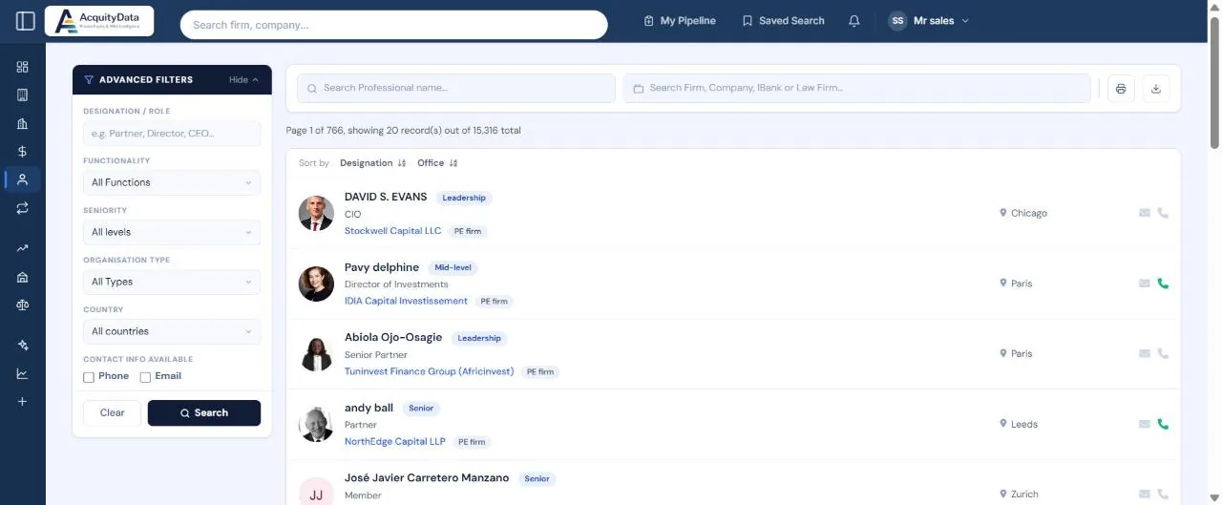Open IDIA Capital Investissement link
The height and width of the screenshot is (505, 1222).
point(406,301)
